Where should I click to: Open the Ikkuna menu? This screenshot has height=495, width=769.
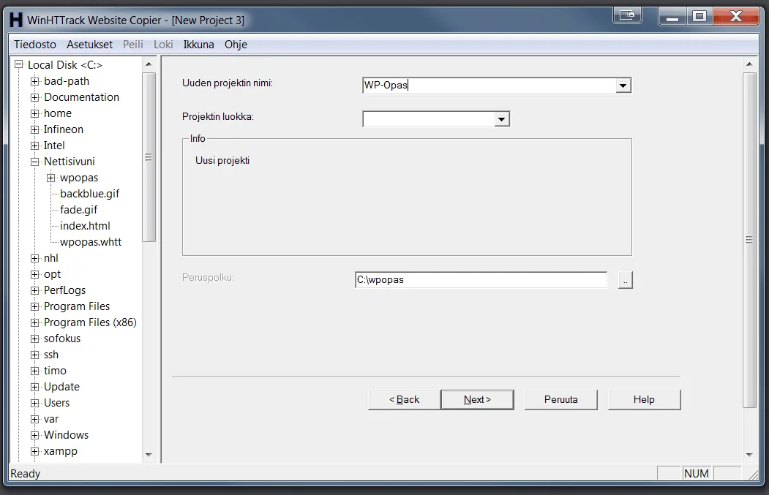[x=198, y=45]
